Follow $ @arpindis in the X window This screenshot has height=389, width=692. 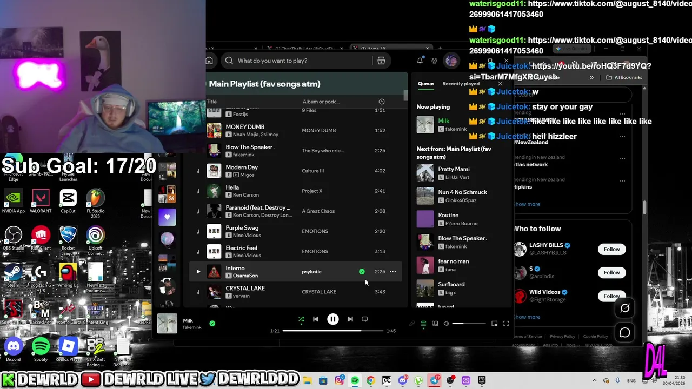[611, 272]
